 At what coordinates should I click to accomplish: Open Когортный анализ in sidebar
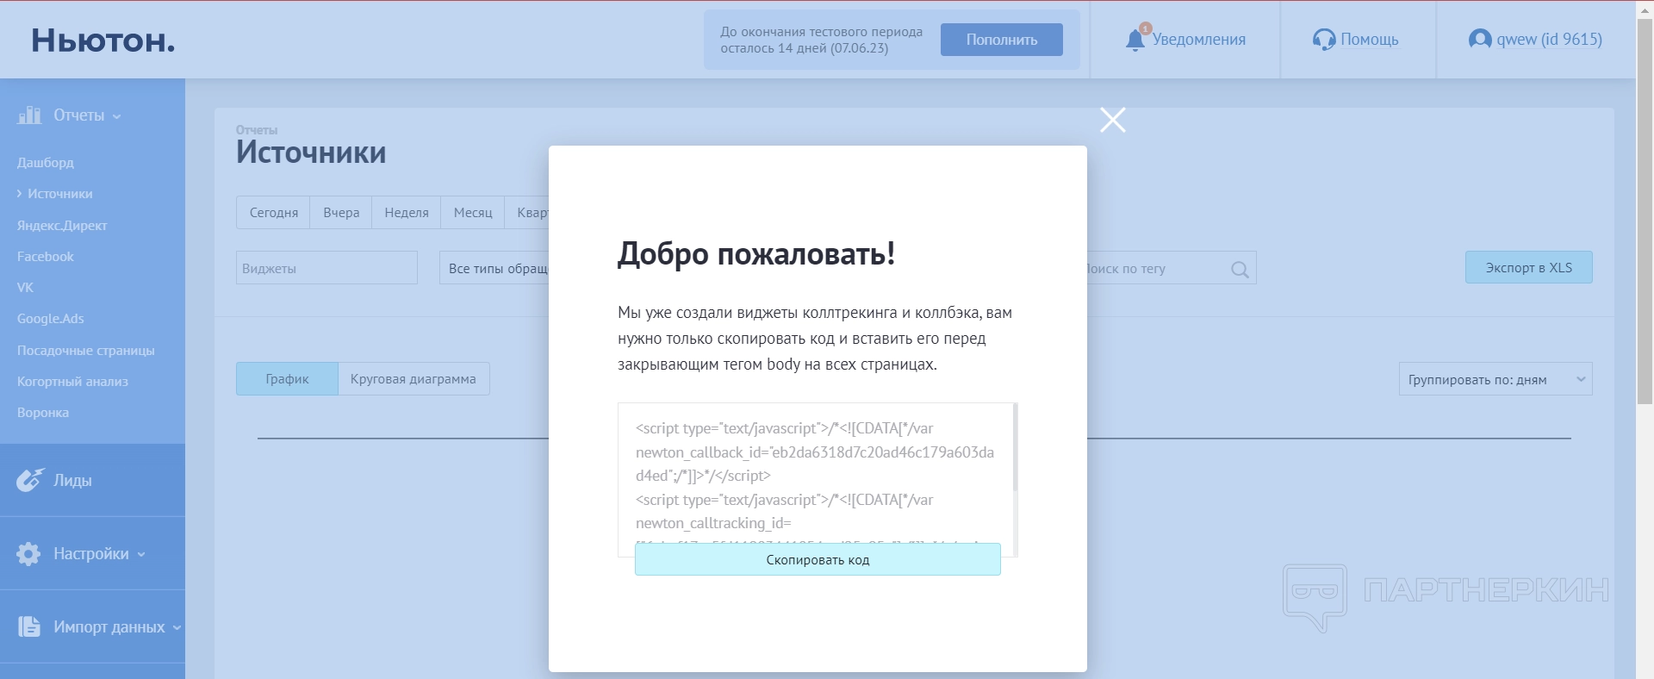[x=72, y=381]
